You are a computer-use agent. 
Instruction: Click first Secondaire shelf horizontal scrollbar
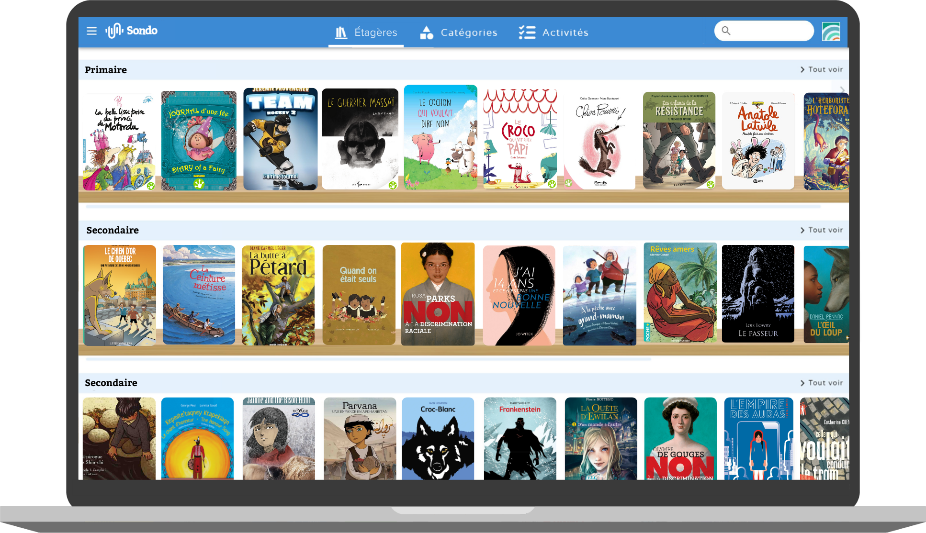[x=369, y=358]
